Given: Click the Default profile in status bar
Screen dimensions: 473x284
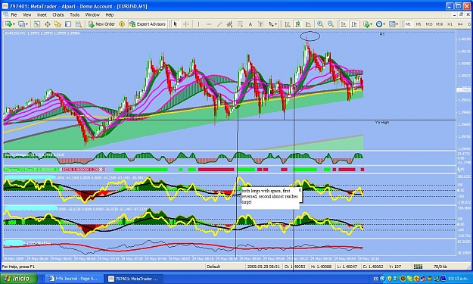Looking at the screenshot, I should [213, 267].
